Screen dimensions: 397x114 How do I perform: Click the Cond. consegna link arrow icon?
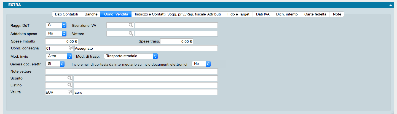tap(70, 48)
